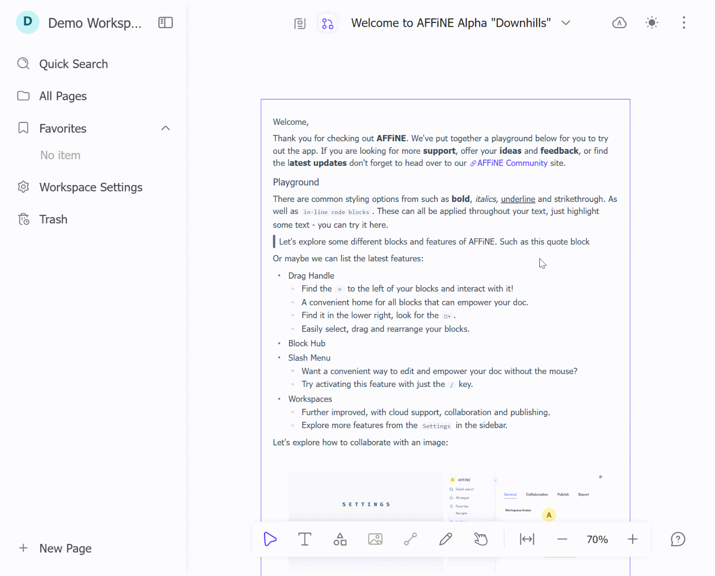Click the 'Slash Menu' list item

click(309, 358)
